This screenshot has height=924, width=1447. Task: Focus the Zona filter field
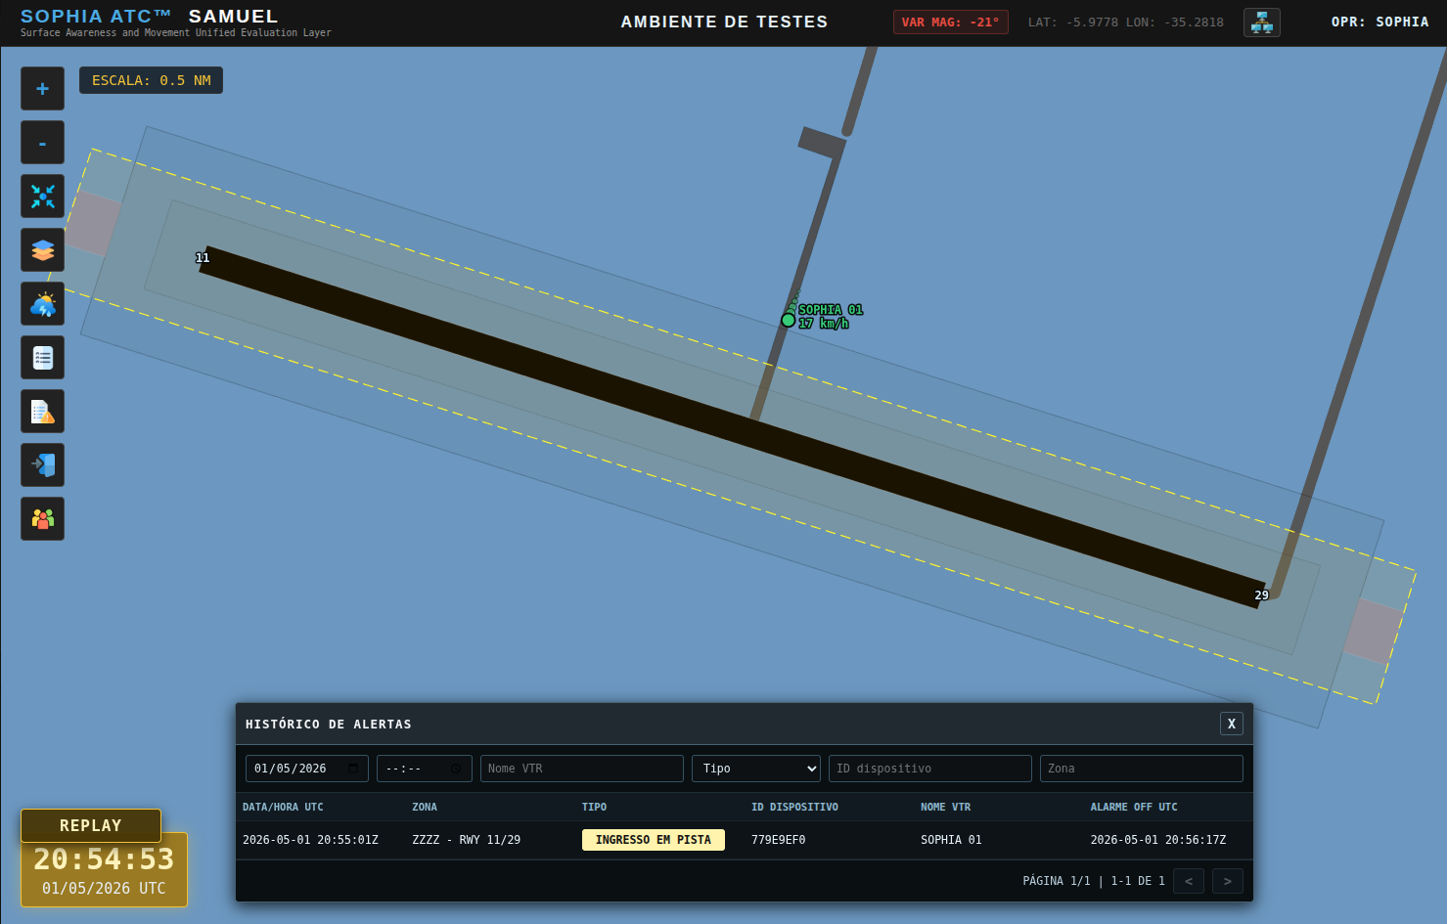point(1142,769)
